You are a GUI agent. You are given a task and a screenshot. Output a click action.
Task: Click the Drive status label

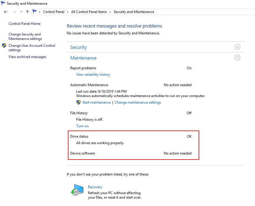pos(79,136)
